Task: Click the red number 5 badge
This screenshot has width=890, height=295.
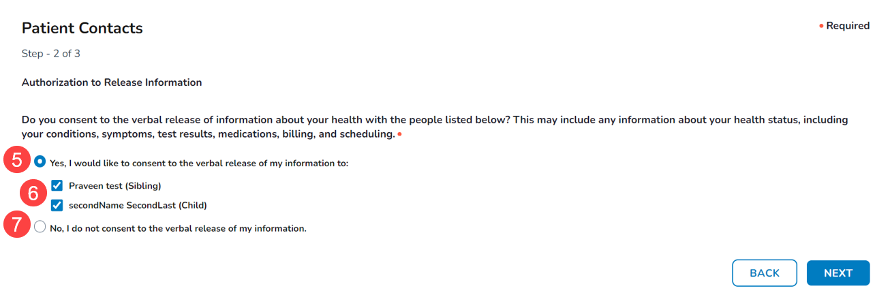Action: tap(17, 163)
